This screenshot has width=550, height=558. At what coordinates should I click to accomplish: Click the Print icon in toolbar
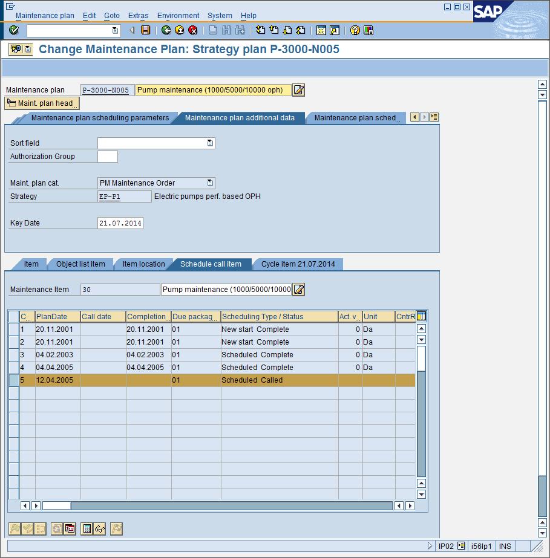212,30
